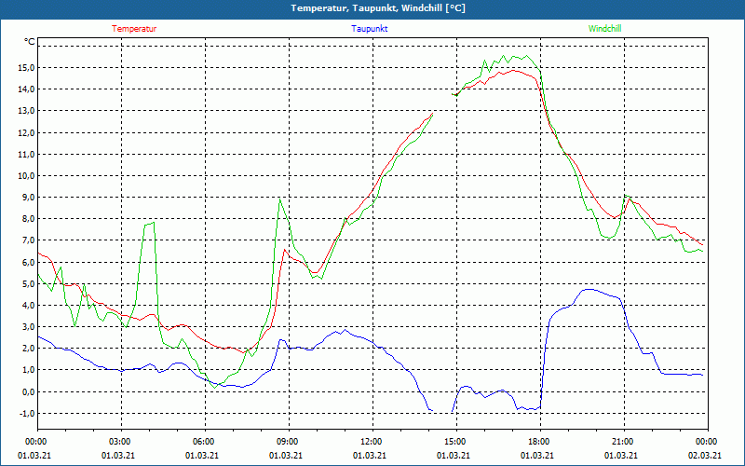Click the '14,0' y-axis value
This screenshot has width=745, height=466.
point(26,89)
